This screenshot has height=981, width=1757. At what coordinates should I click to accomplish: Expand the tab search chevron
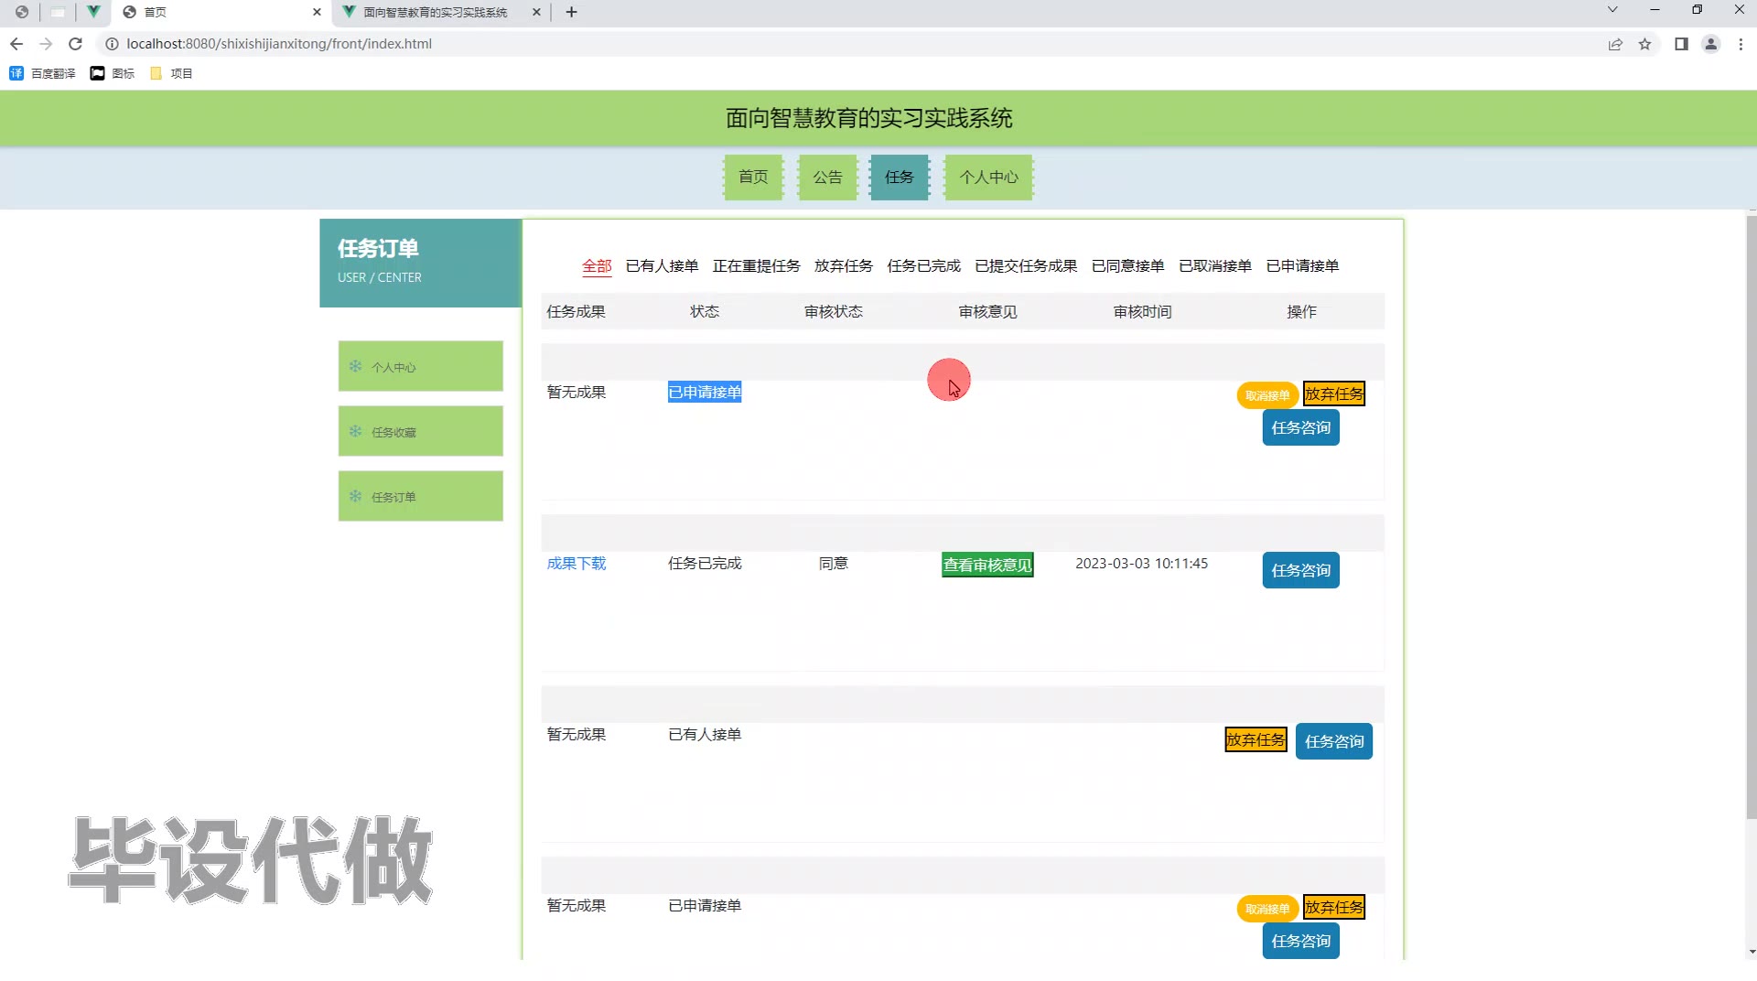pos(1612,10)
